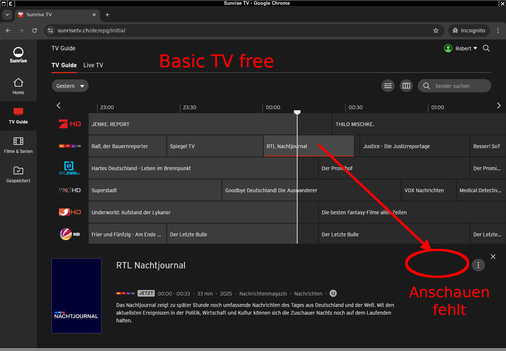Select the ProSieben HD channel logo
The image size is (506, 351).
70,124
